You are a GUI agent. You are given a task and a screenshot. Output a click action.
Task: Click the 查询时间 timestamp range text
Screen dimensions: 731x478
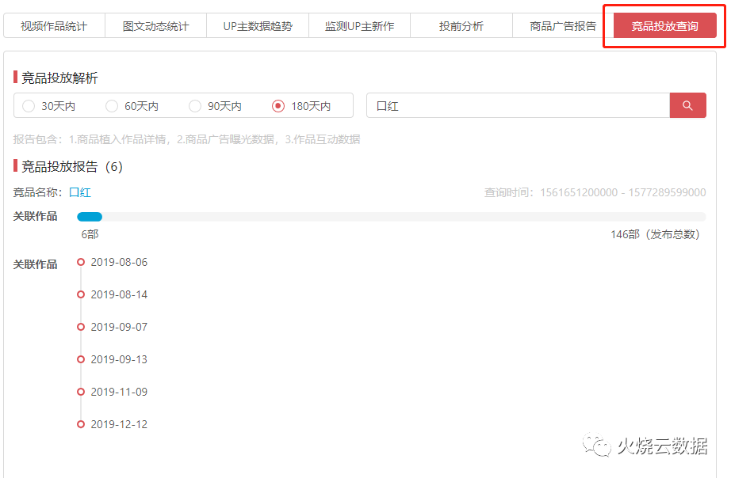pos(595,192)
